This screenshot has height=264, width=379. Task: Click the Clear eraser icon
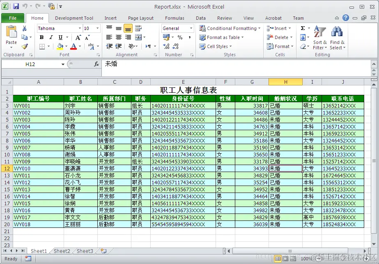coord(303,46)
